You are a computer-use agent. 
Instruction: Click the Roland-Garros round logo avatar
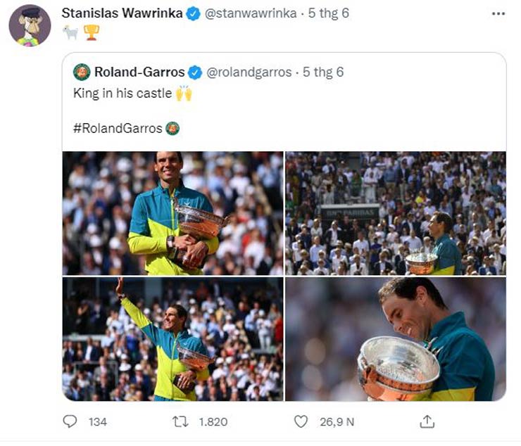coord(82,72)
